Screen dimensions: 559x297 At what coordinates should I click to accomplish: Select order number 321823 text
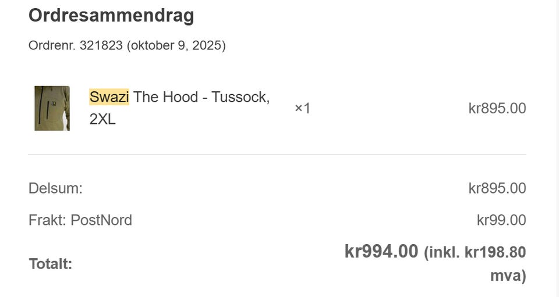pyautogui.click(x=101, y=45)
